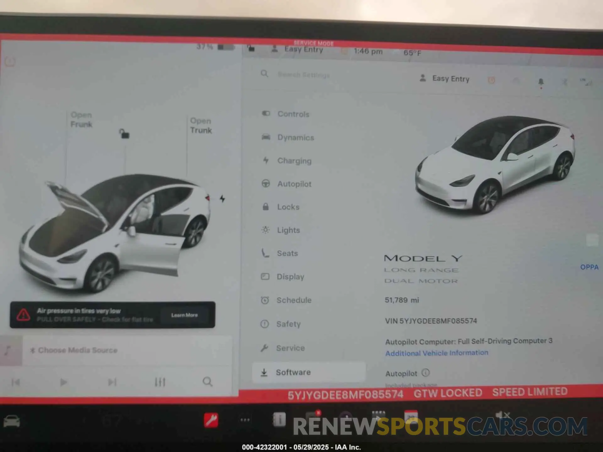Click the Model Y car image in Software
The height and width of the screenshot is (452, 603).
point(495,165)
